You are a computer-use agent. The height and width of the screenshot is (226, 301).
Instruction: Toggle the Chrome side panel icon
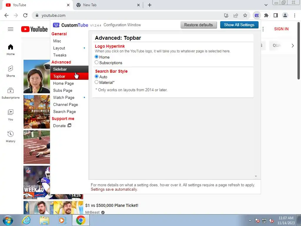[276, 15]
